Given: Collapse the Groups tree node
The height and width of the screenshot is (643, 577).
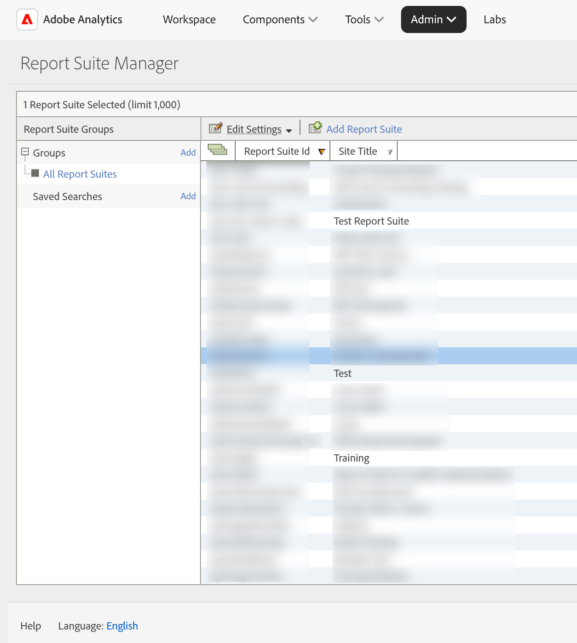Looking at the screenshot, I should coord(25,152).
